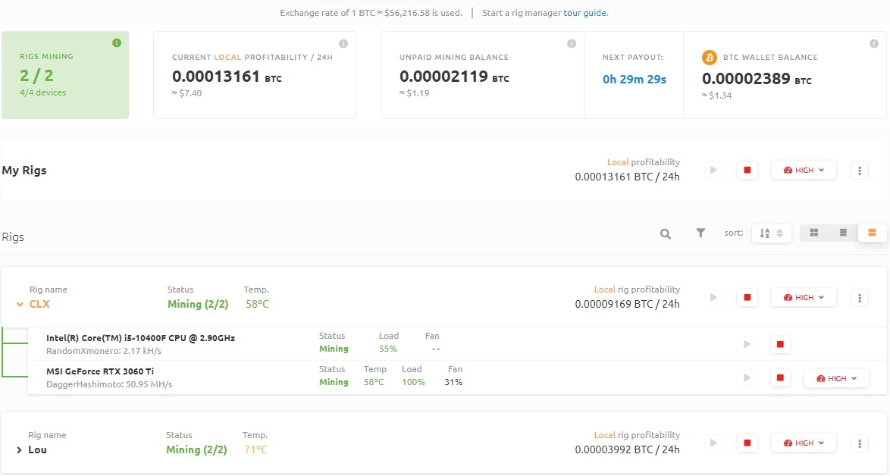Click RandomXmonero: 2.17 kH/s hashrate text
Screen dimensions: 890x476
(103, 351)
